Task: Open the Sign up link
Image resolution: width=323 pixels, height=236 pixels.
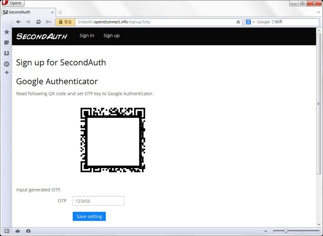Action: [111, 35]
